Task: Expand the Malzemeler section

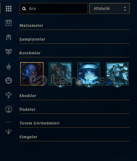Action: pos(75,26)
